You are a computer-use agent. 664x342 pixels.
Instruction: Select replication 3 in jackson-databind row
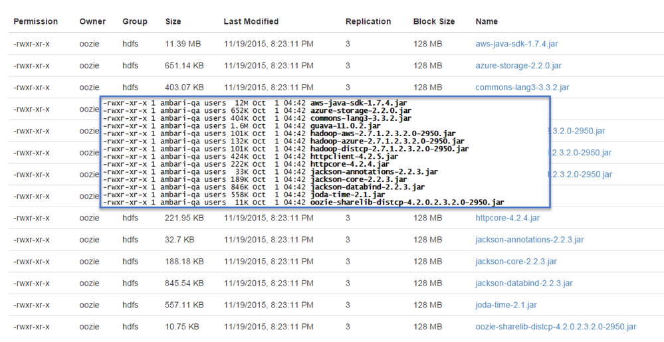(348, 283)
